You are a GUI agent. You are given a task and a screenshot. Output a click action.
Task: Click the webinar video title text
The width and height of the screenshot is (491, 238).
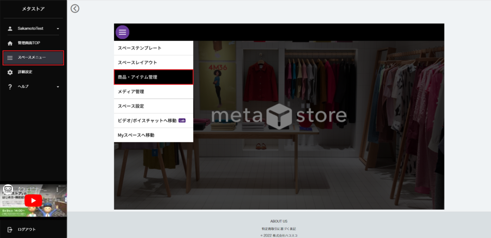click(x=33, y=190)
